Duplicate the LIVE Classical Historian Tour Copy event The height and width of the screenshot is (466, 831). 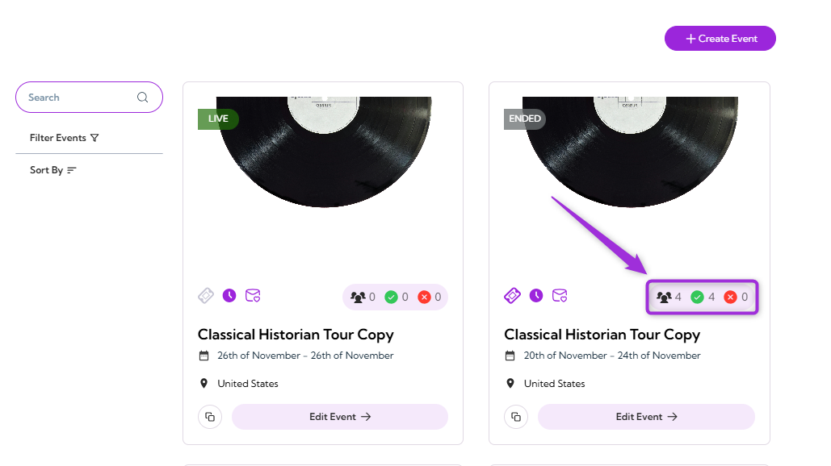[x=210, y=417]
